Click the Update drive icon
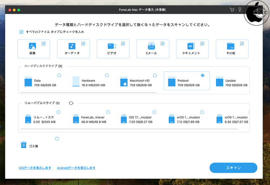Viewport: 270px width, 185px height. pyautogui.click(x=219, y=81)
